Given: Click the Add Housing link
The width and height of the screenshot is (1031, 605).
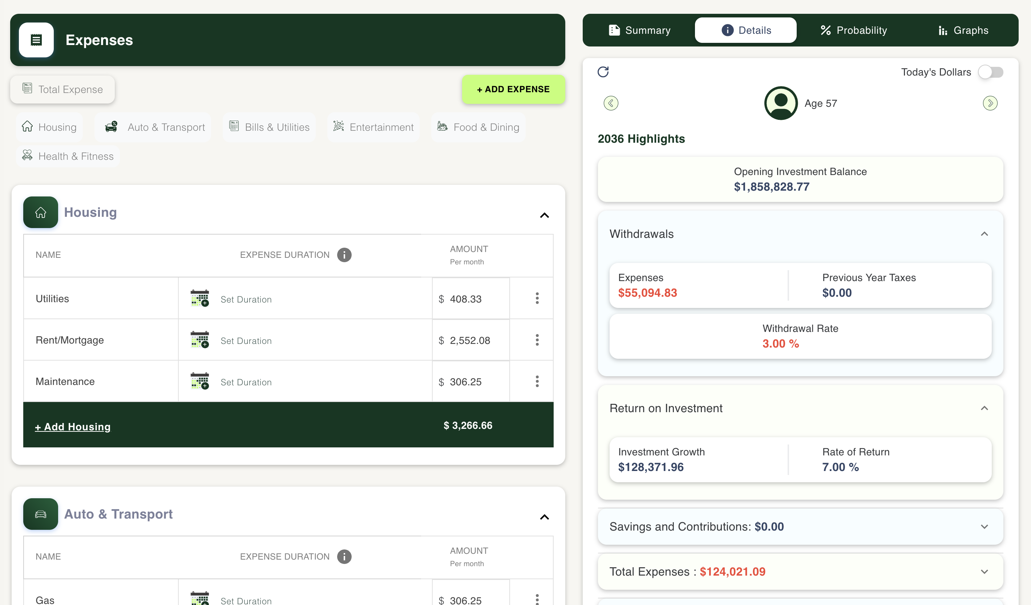Looking at the screenshot, I should (73, 427).
